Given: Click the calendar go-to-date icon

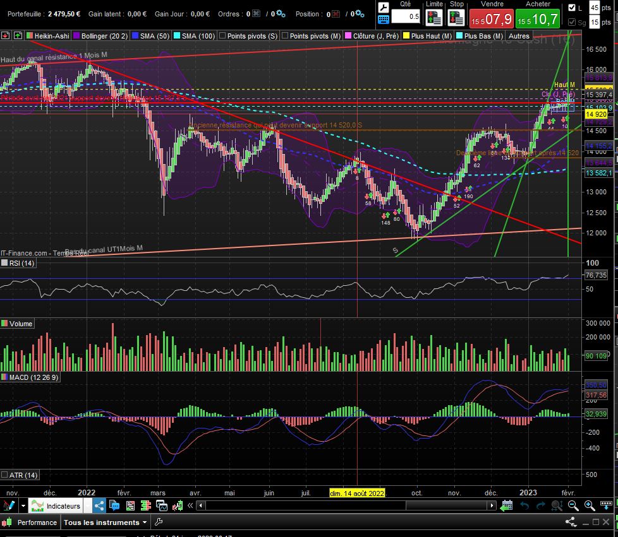Looking at the screenshot, I should (506, 505).
